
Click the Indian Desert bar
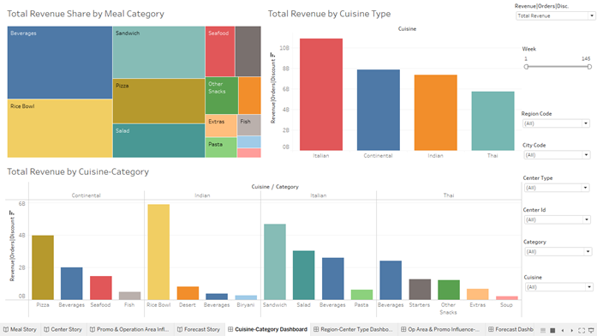click(188, 293)
